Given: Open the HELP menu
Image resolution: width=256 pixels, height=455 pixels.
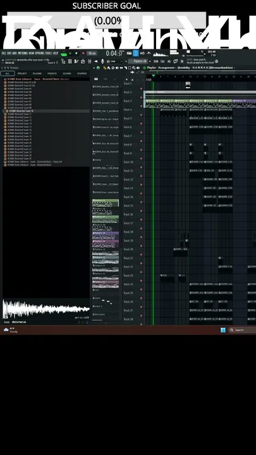Looking at the screenshot, I should 56,53.
